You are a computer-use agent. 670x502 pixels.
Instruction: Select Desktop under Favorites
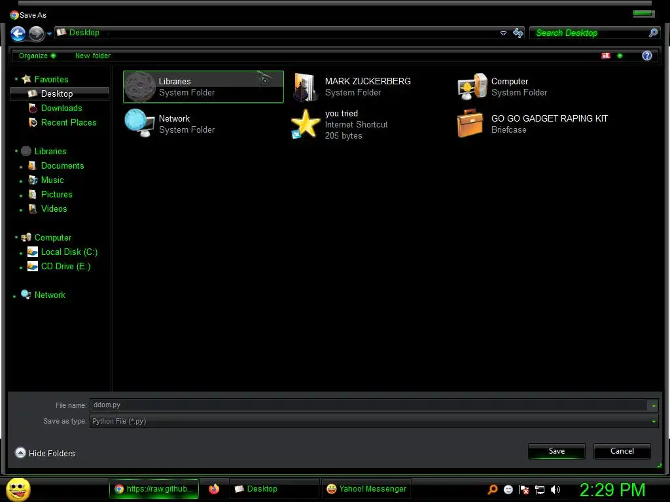(60, 93)
